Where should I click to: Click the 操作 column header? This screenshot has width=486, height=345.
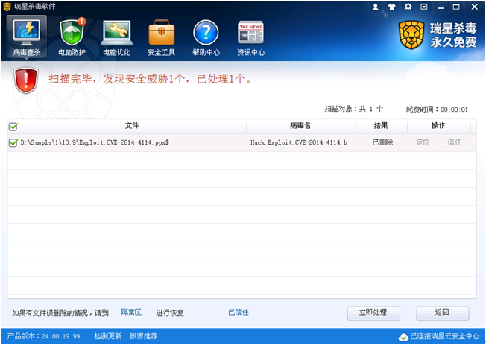pyautogui.click(x=438, y=125)
